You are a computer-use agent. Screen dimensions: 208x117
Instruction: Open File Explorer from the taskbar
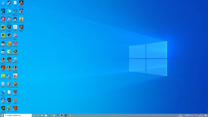click(42, 115)
